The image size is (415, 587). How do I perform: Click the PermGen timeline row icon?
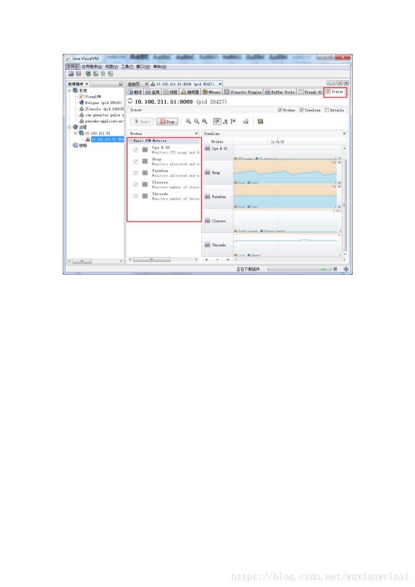tap(207, 197)
